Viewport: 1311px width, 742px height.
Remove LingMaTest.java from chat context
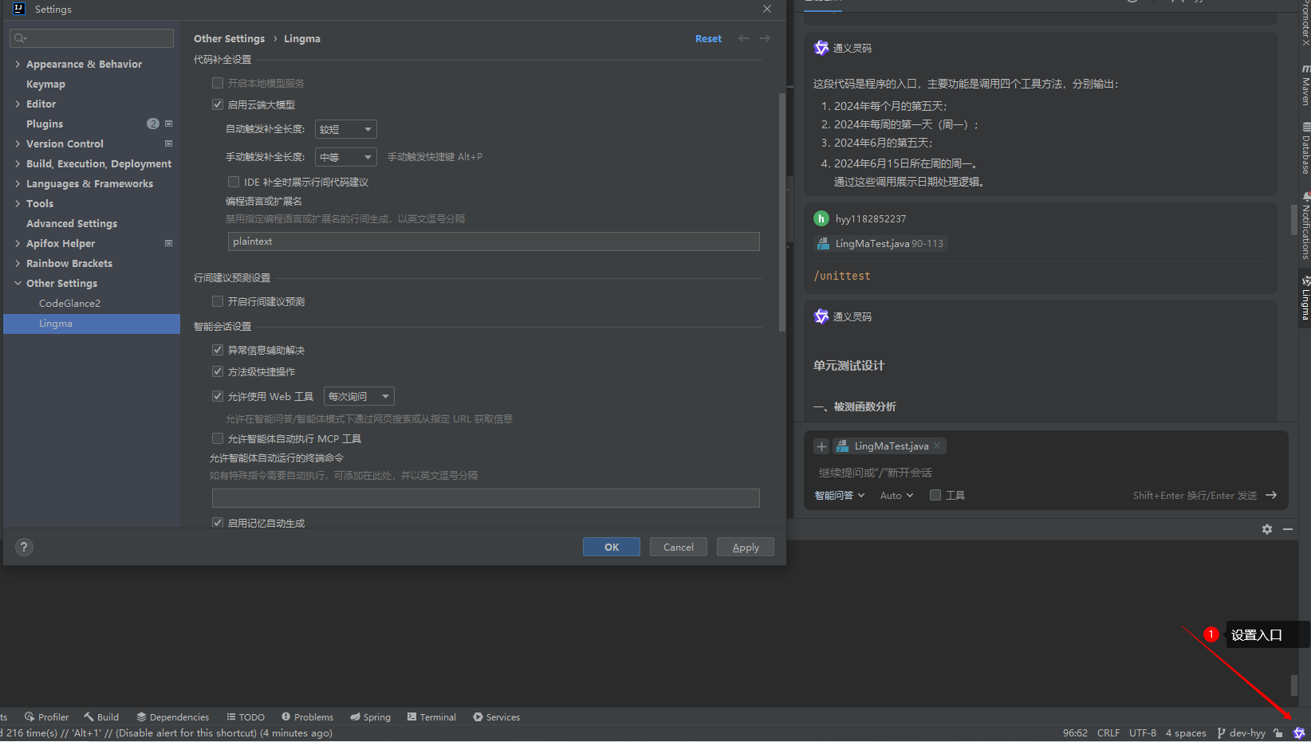[937, 446]
